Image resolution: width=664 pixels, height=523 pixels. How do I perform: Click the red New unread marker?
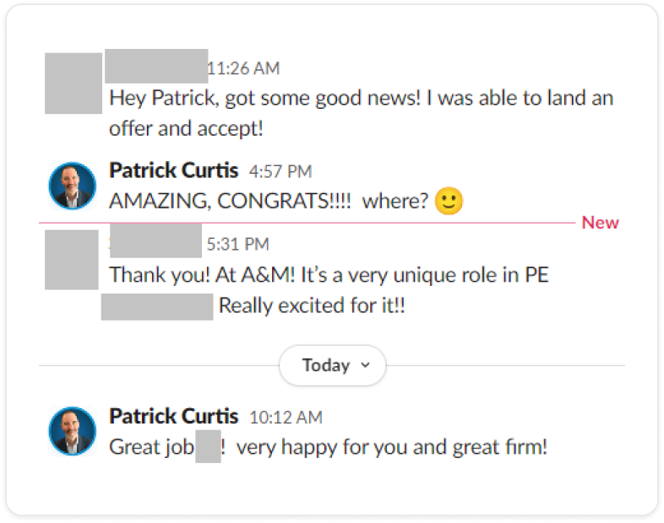601,223
